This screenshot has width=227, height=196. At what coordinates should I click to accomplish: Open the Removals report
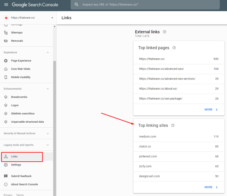[17, 41]
